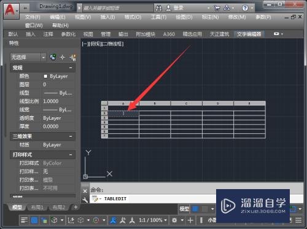Click the annotation monitor plus icon

coord(190,220)
